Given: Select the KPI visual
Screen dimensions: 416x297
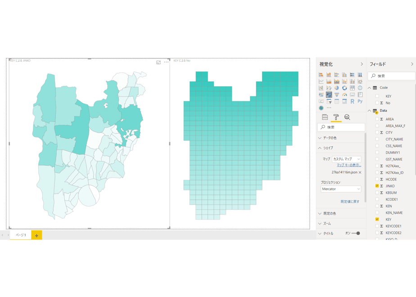Looking at the screenshot, I should (x=321, y=101).
